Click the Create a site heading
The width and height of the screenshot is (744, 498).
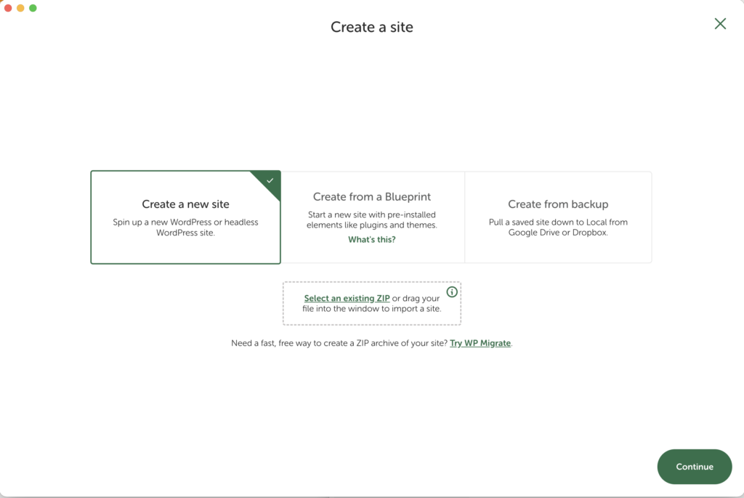[x=372, y=28]
